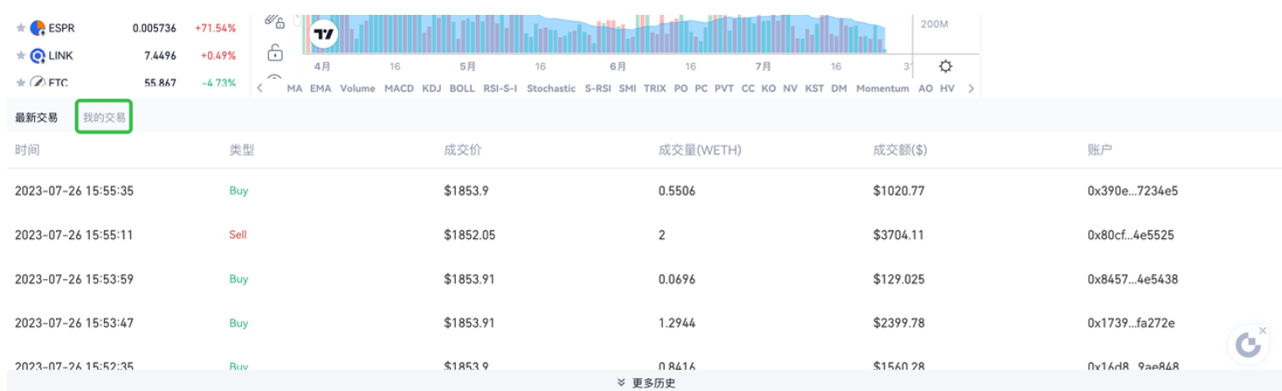Favorite LINK with the star icon
1282x391 pixels.
[20, 56]
